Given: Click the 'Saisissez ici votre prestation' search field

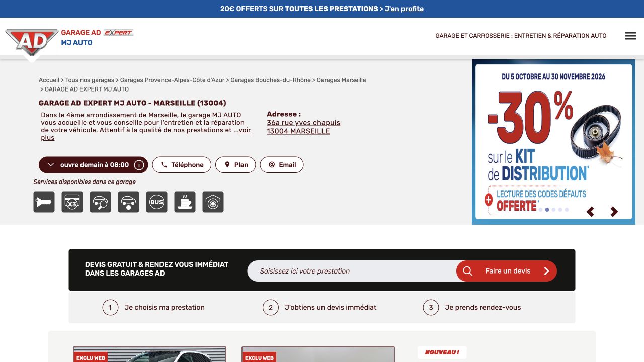Looking at the screenshot, I should pos(352,271).
